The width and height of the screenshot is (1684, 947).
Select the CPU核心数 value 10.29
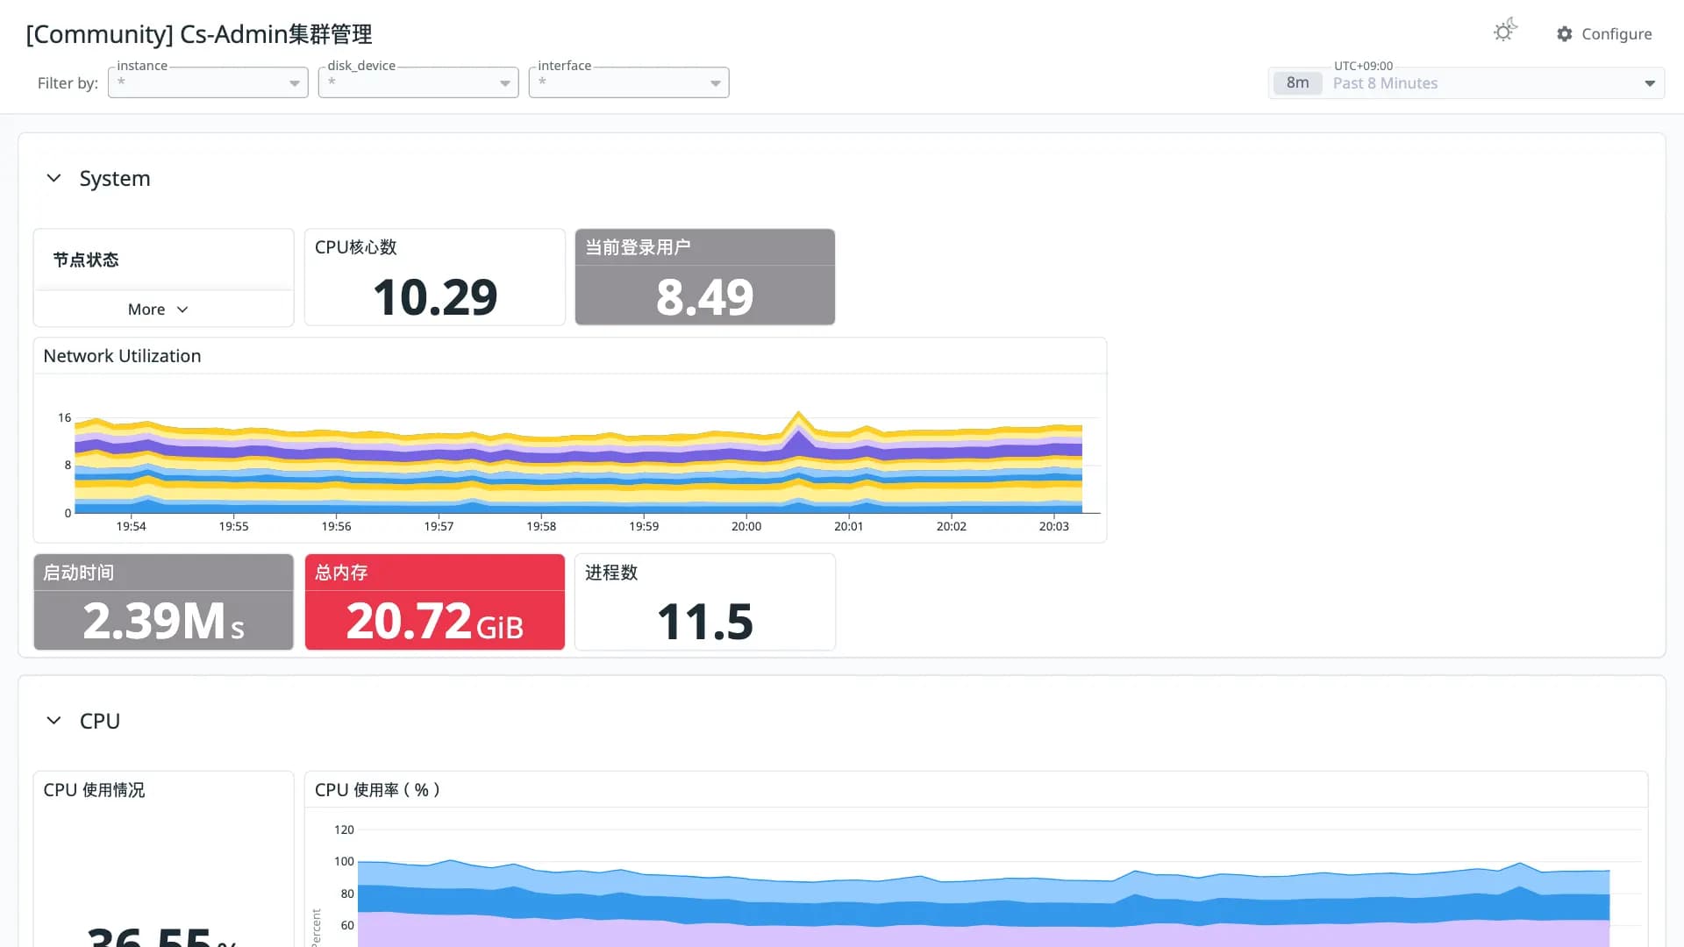click(435, 297)
